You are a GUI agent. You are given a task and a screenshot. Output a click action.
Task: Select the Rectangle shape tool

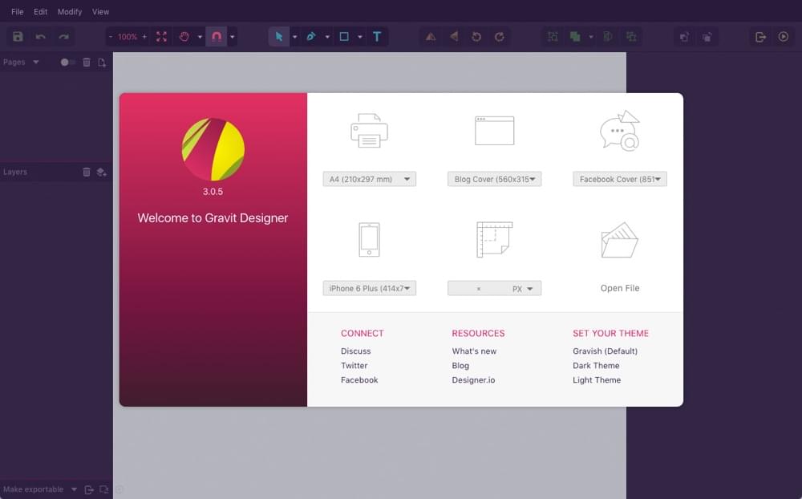[344, 36]
